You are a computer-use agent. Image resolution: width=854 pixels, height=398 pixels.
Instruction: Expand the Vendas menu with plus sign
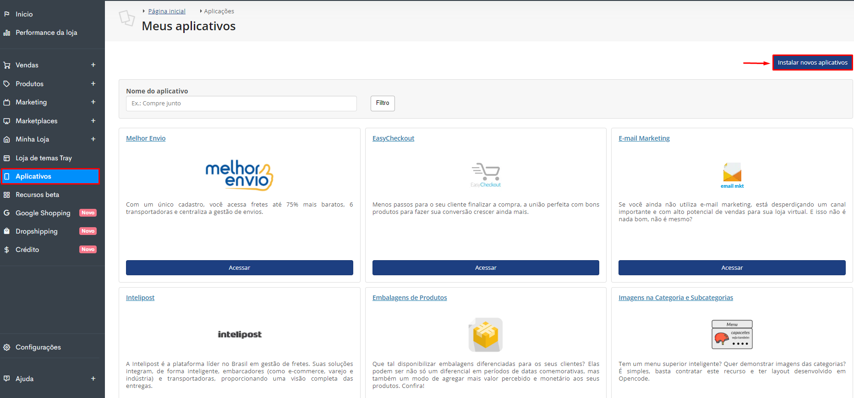click(x=93, y=65)
